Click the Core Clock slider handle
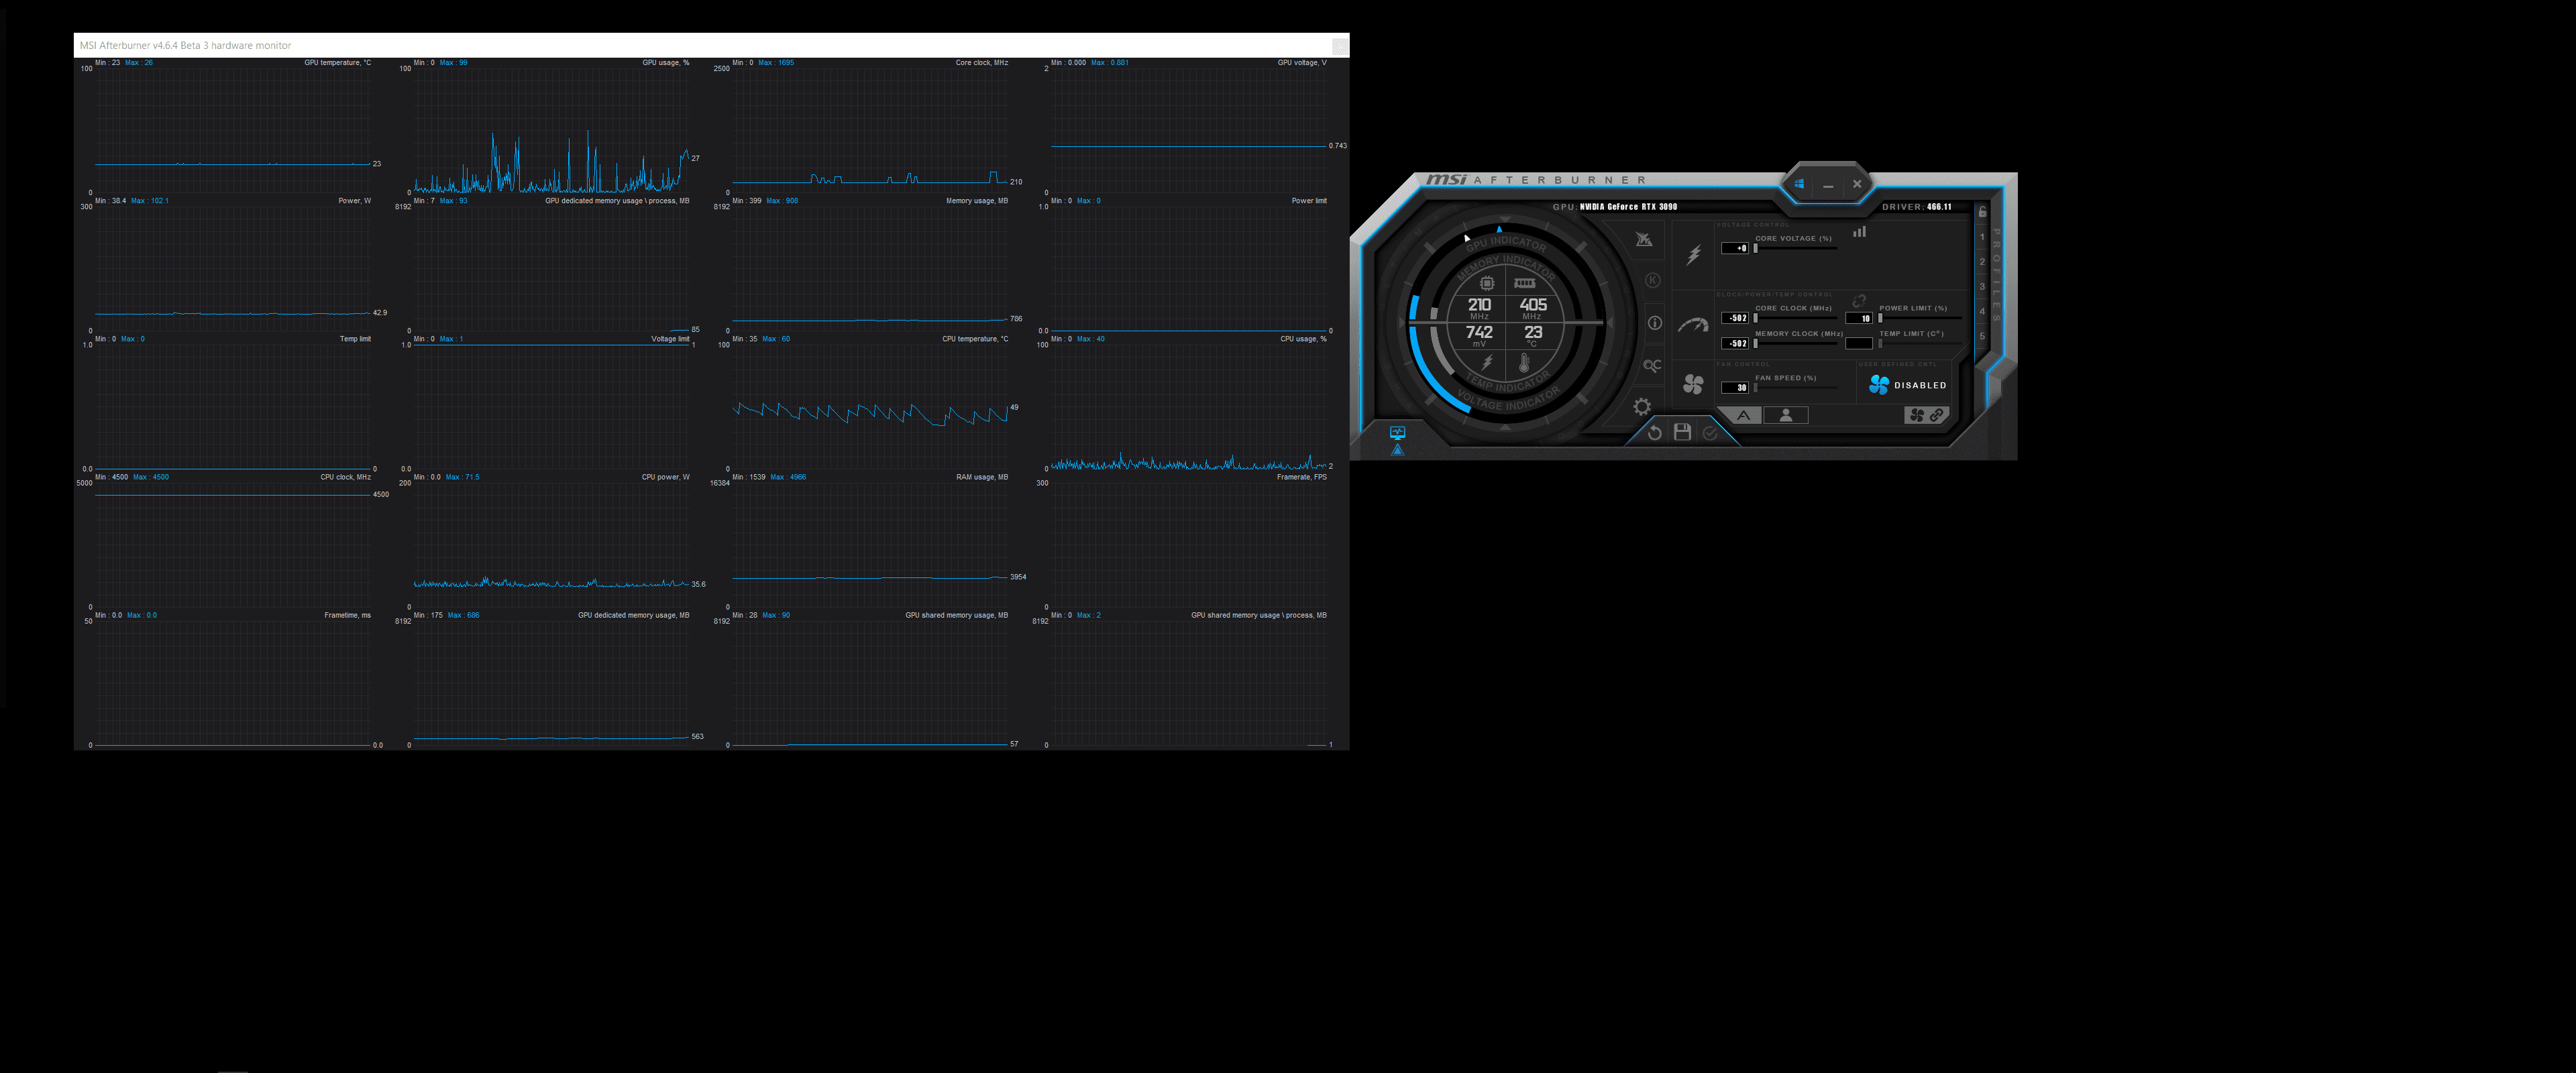2576x1073 pixels. [x=1756, y=318]
